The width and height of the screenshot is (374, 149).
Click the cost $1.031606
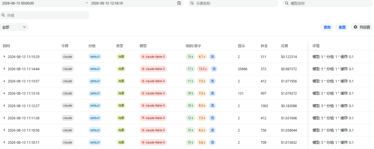click(289, 118)
